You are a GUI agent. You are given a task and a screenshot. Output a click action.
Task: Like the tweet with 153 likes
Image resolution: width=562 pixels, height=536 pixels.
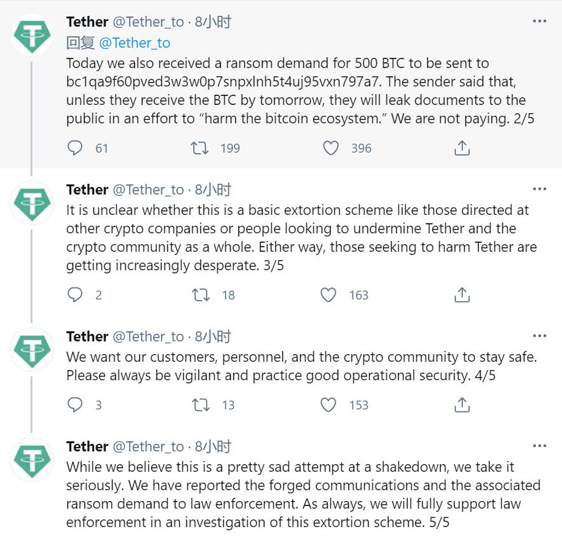[x=329, y=405]
